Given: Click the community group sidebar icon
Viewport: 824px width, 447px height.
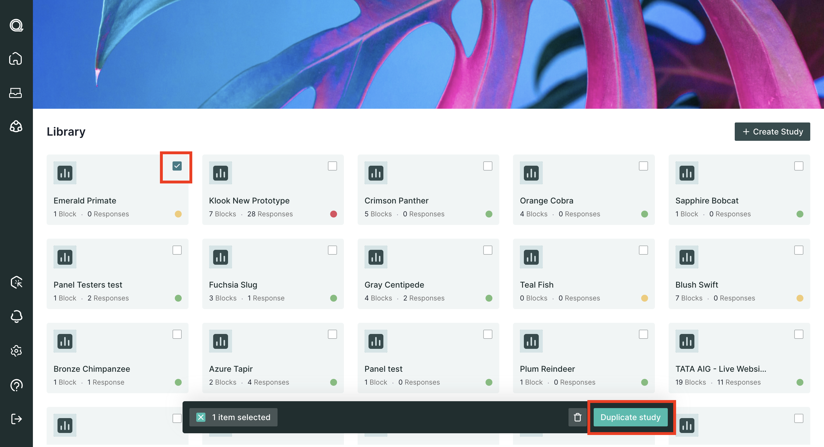Looking at the screenshot, I should coord(16,127).
